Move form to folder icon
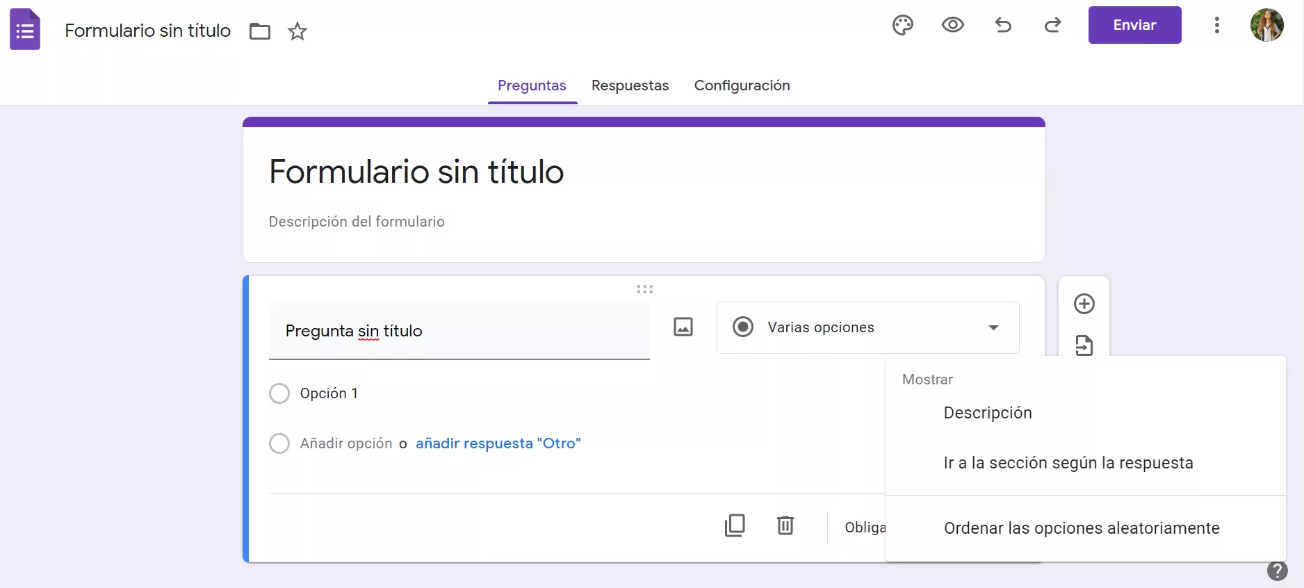 (260, 31)
